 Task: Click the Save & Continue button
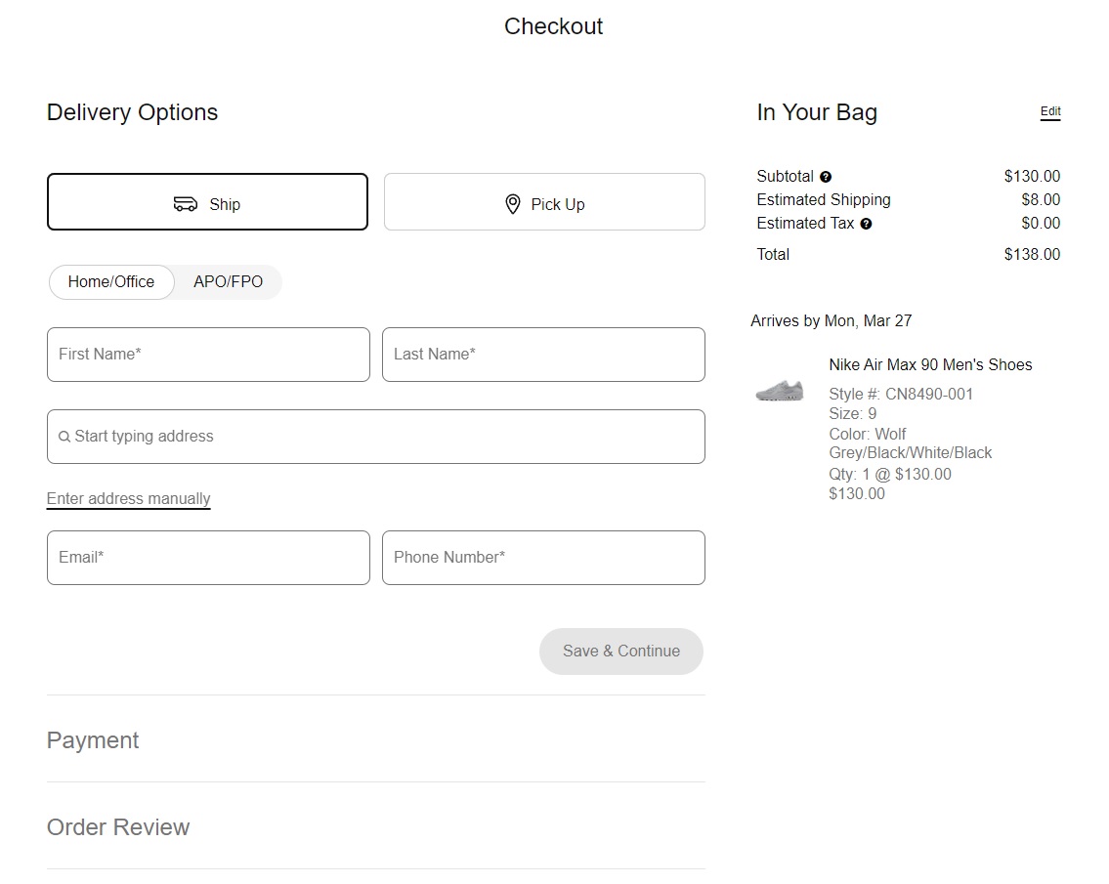(620, 651)
